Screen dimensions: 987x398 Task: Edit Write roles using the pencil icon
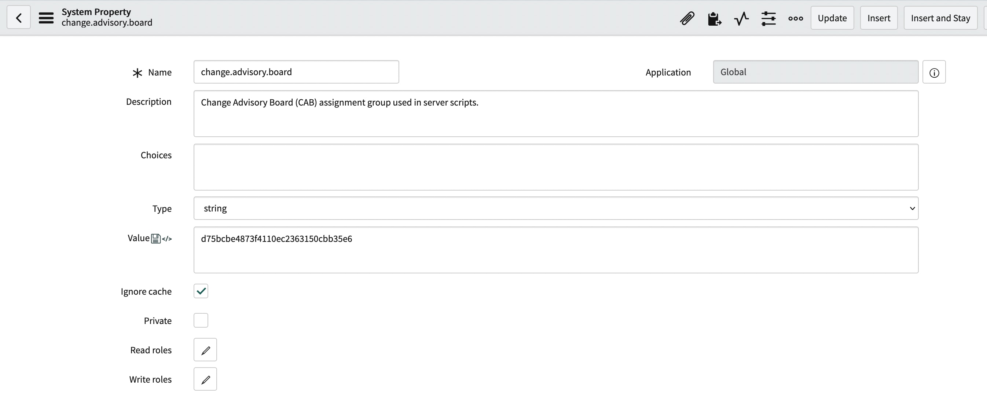pos(205,379)
